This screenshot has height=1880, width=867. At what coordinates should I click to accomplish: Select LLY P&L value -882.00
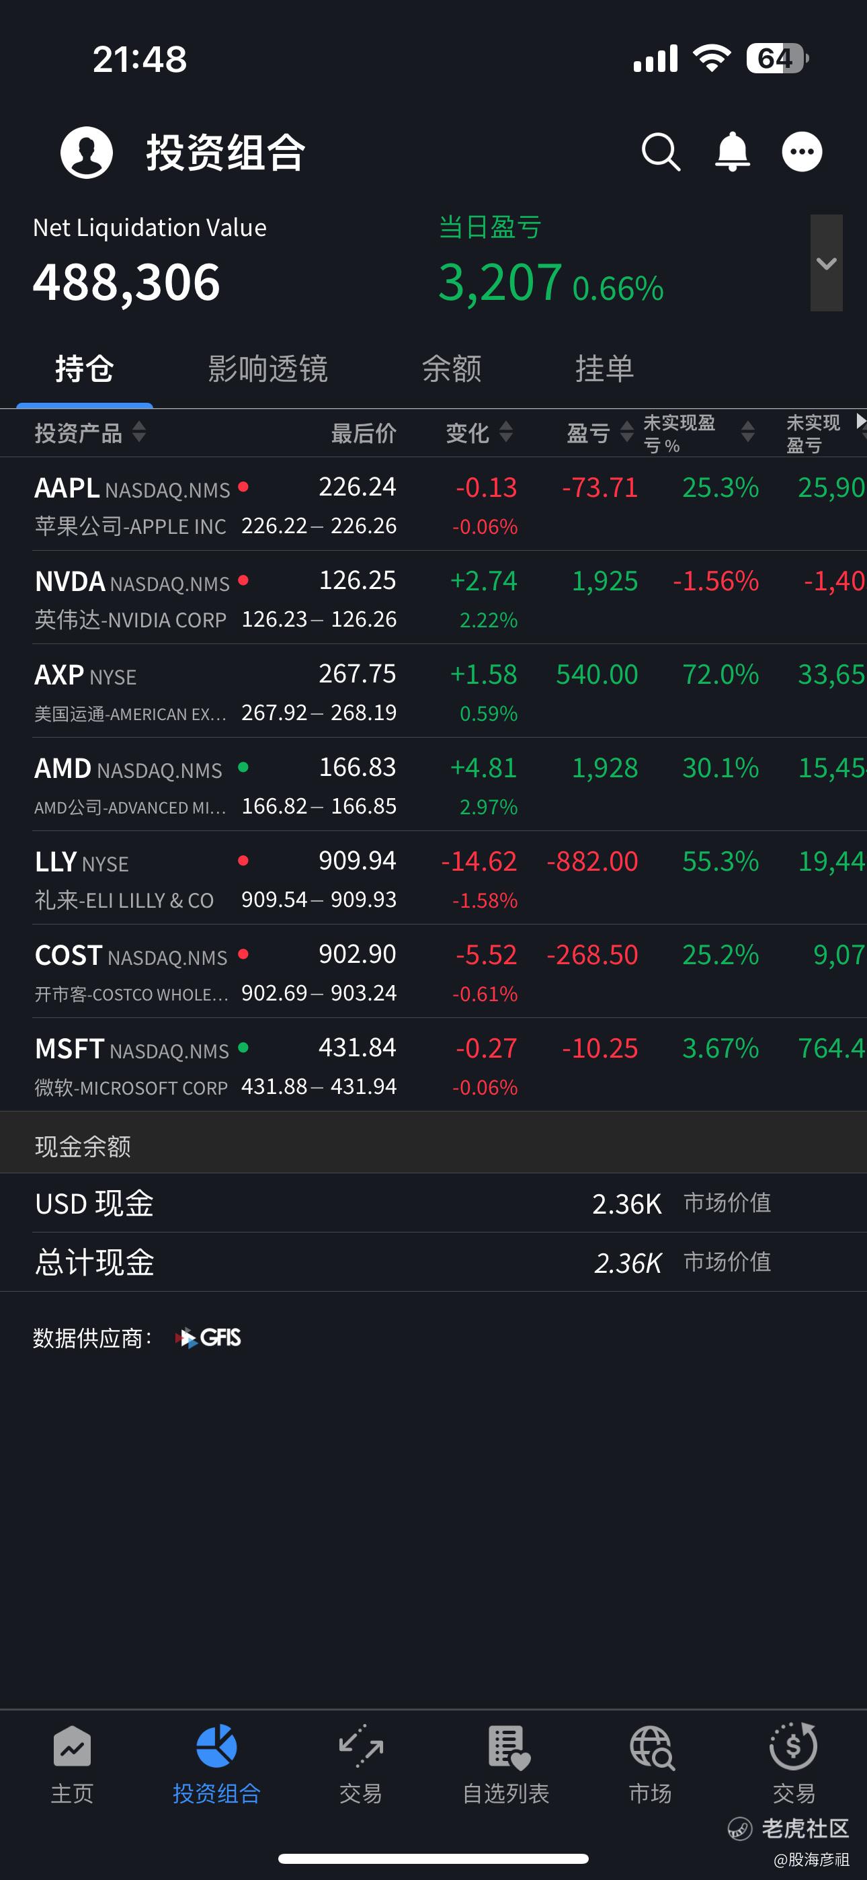click(592, 861)
